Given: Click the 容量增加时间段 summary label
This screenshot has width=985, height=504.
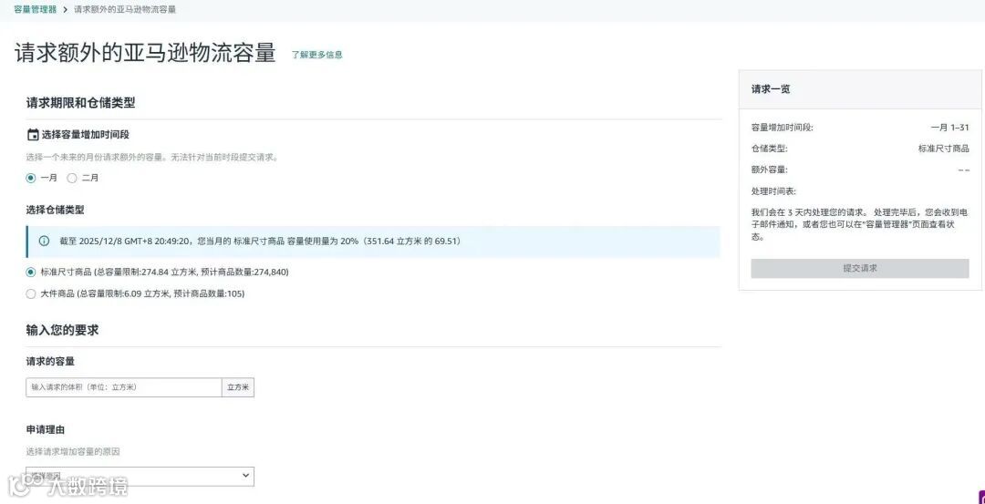Looking at the screenshot, I should (x=783, y=128).
